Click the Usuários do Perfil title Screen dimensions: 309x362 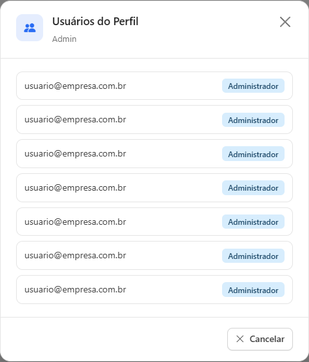[95, 21]
